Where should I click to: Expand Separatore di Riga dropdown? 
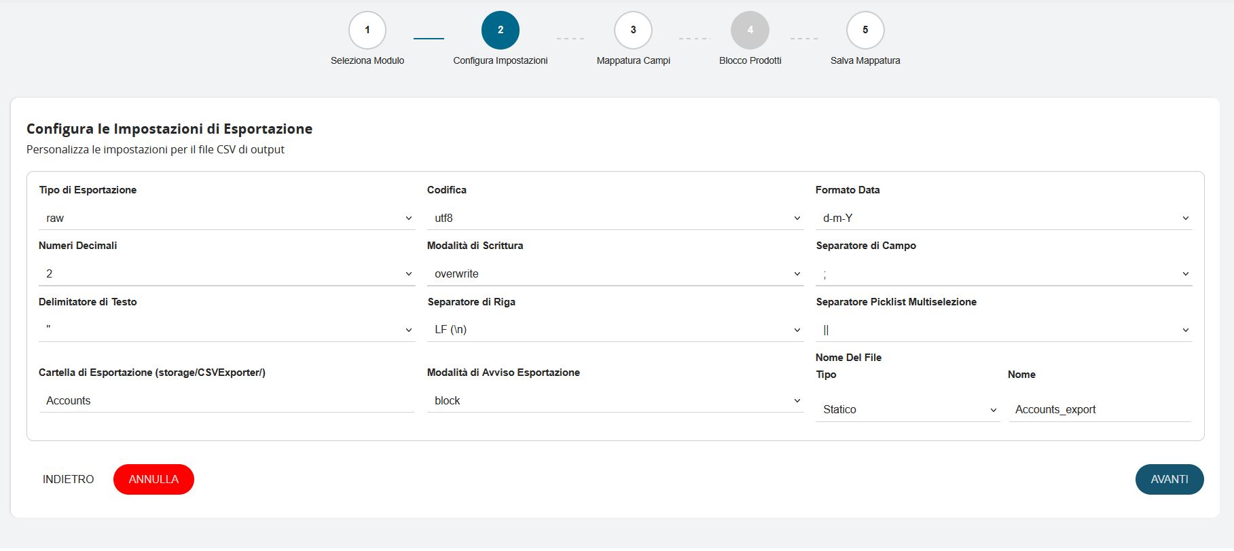(x=615, y=330)
